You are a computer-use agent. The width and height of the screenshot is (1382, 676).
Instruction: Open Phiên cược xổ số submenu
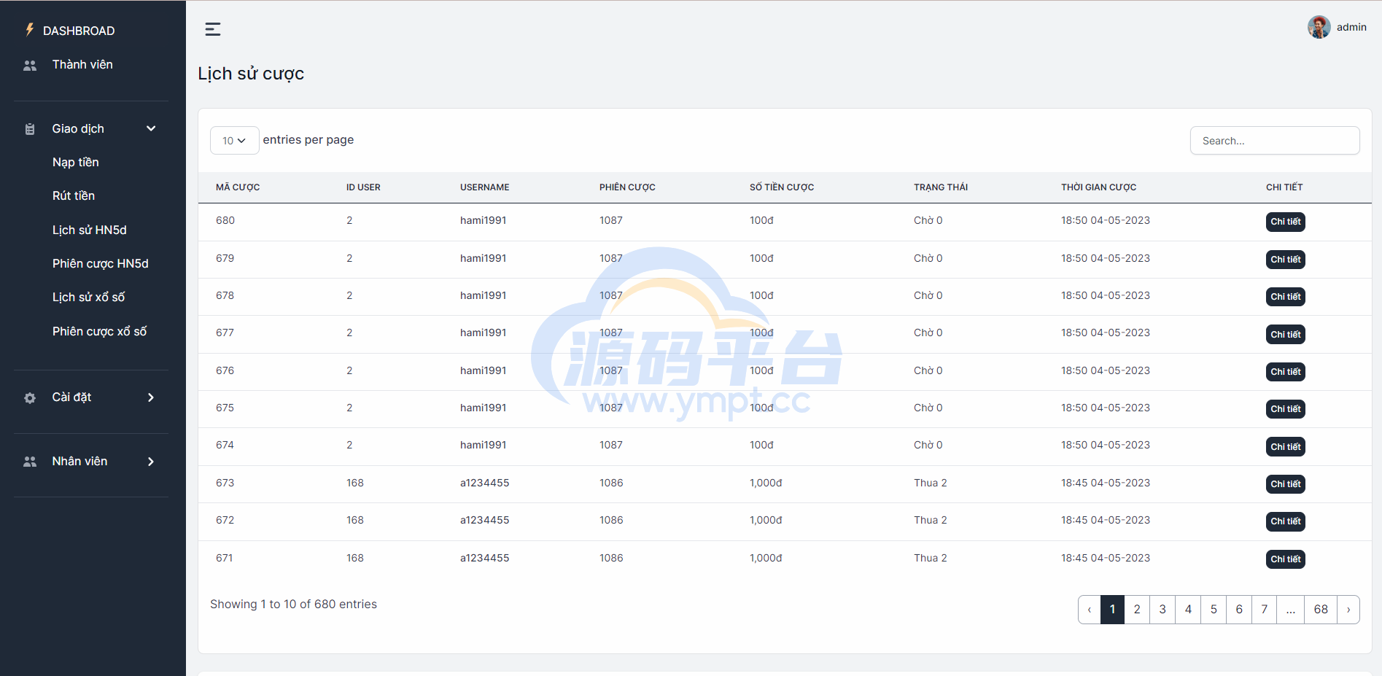(x=100, y=331)
